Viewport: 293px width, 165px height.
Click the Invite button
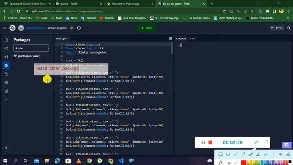pyautogui.click(x=277, y=28)
